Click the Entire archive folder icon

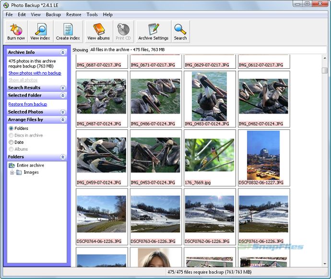tap(12, 165)
